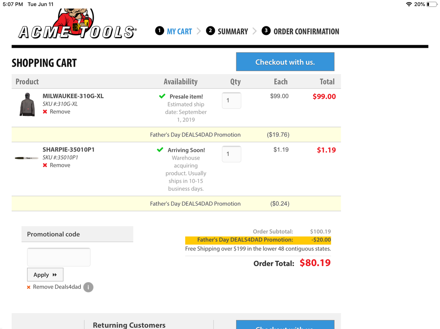Click the Total column header
Screen dimensions: 440x329
[327, 82]
